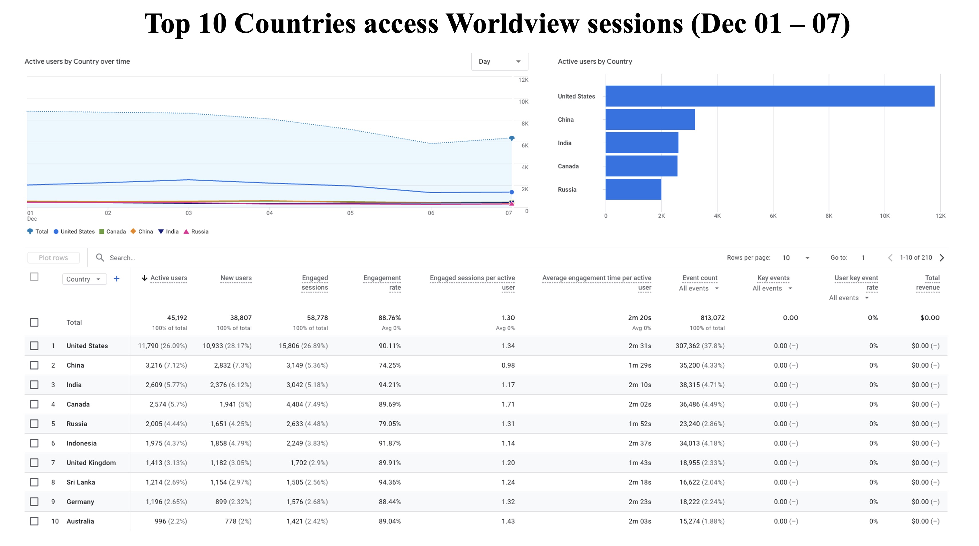This screenshot has width=979, height=546.
Task: Expand Rows per page dropdown
Action: pos(796,258)
